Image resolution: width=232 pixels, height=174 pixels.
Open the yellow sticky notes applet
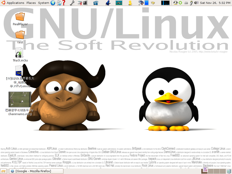coord(153,3)
